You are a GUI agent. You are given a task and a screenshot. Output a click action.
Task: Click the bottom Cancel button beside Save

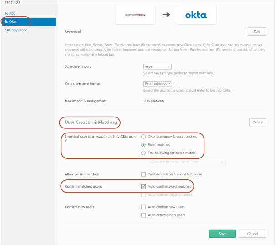(252, 233)
